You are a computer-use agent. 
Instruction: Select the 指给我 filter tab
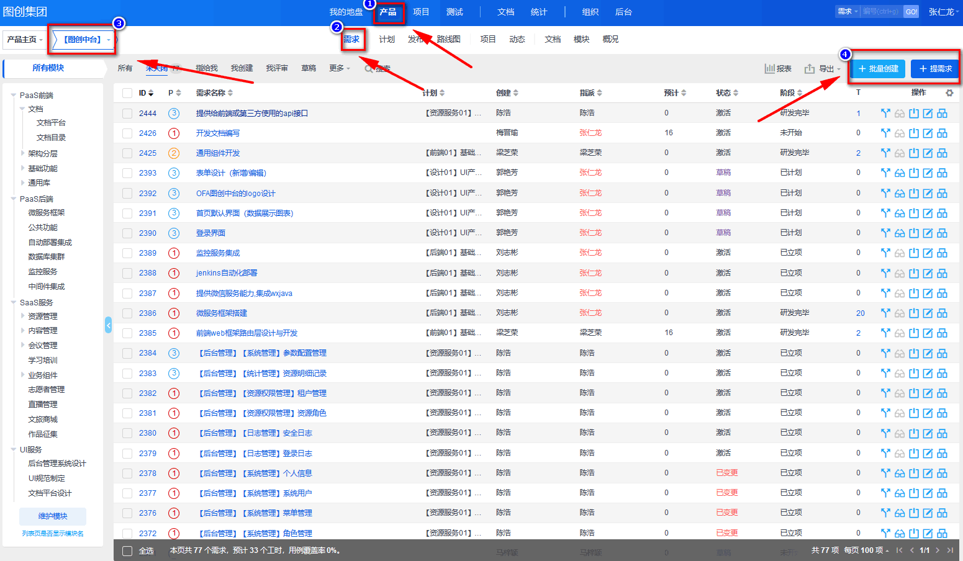click(x=207, y=68)
